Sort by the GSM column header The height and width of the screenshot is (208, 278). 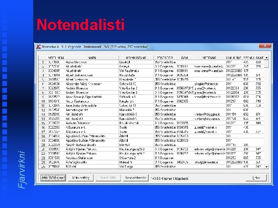[185, 58]
